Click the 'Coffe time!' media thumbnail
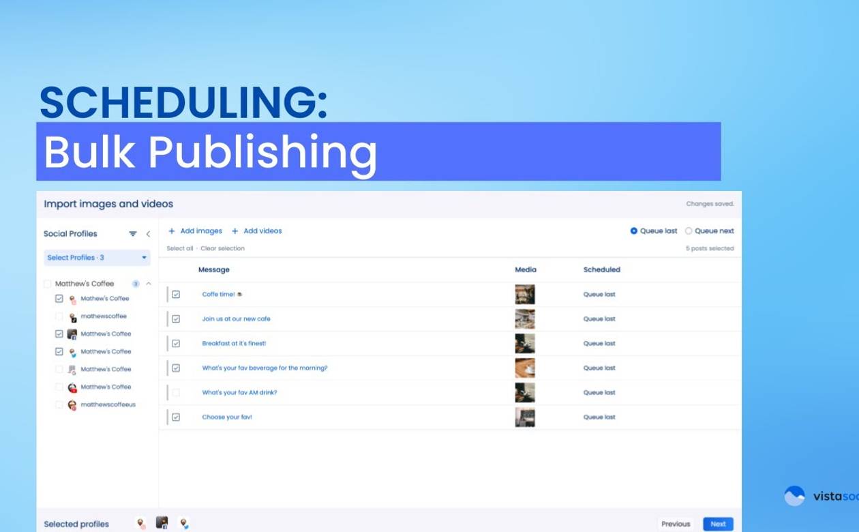The height and width of the screenshot is (532, 859). (525, 295)
